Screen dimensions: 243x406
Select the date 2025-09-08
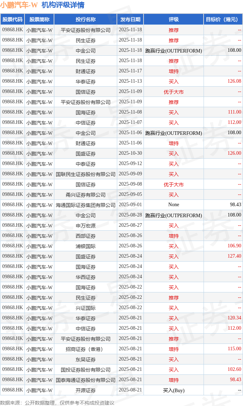click(x=130, y=184)
